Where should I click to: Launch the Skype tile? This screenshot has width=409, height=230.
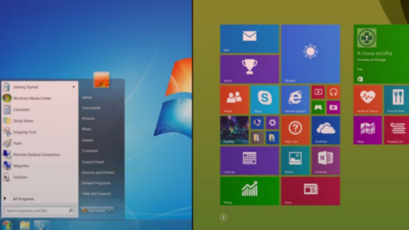coord(264,100)
